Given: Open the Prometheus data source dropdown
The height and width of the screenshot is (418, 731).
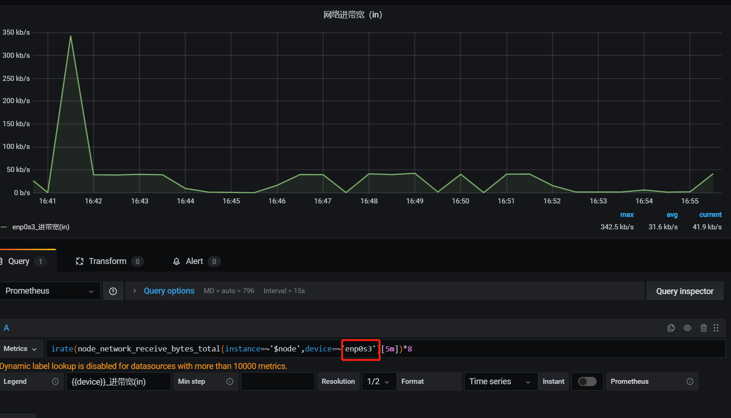Looking at the screenshot, I should 50,291.
